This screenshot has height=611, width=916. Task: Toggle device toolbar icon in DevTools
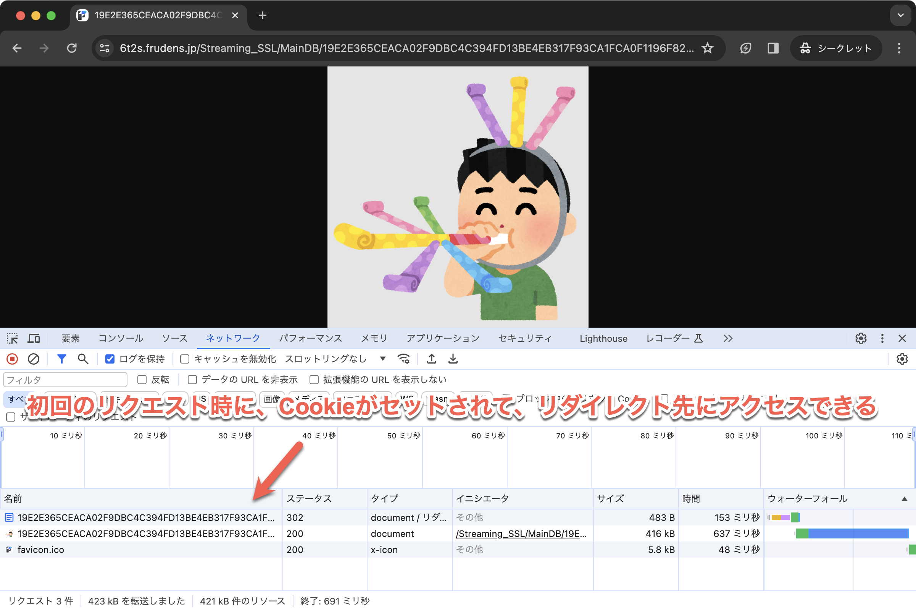tap(34, 338)
